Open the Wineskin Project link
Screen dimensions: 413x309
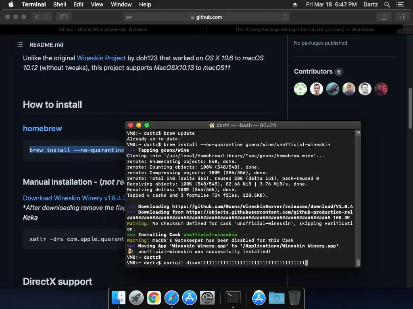(101, 58)
